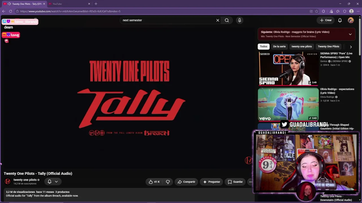This screenshot has height=203, width=362.
Task: Clear the 'next semester' search text
Action: (x=218, y=20)
